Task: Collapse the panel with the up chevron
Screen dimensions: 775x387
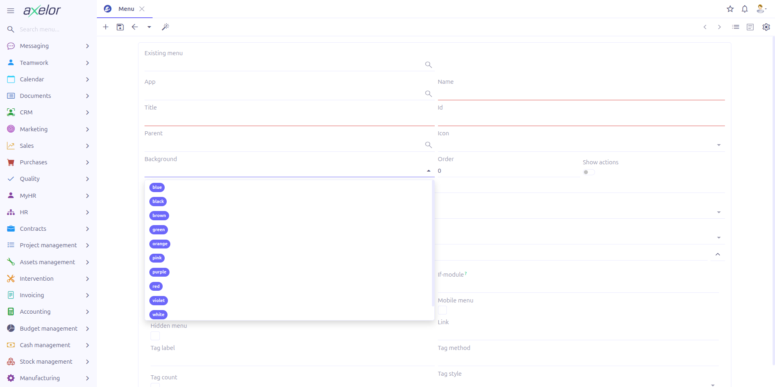Action: pos(718,255)
